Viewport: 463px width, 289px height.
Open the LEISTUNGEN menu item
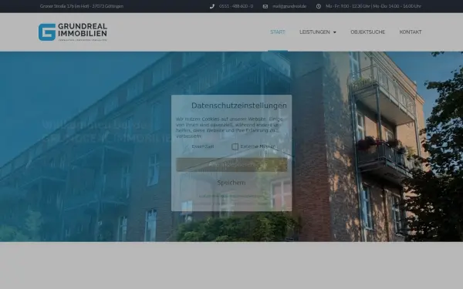pos(315,32)
